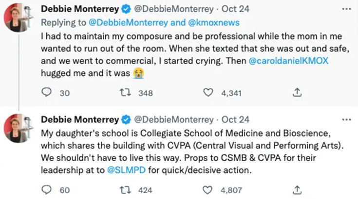The width and height of the screenshot is (358, 199).
Task: Like the tweet with 4,807 likes
Action: (208, 190)
